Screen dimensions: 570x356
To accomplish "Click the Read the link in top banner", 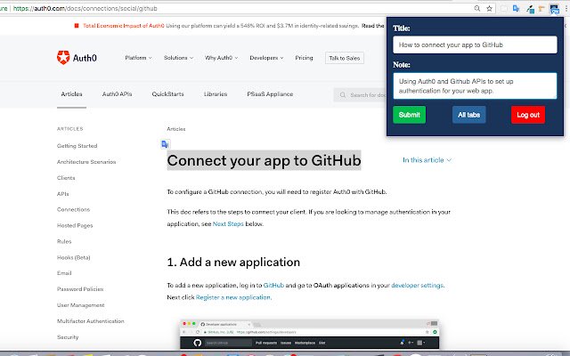I will point(372,26).
